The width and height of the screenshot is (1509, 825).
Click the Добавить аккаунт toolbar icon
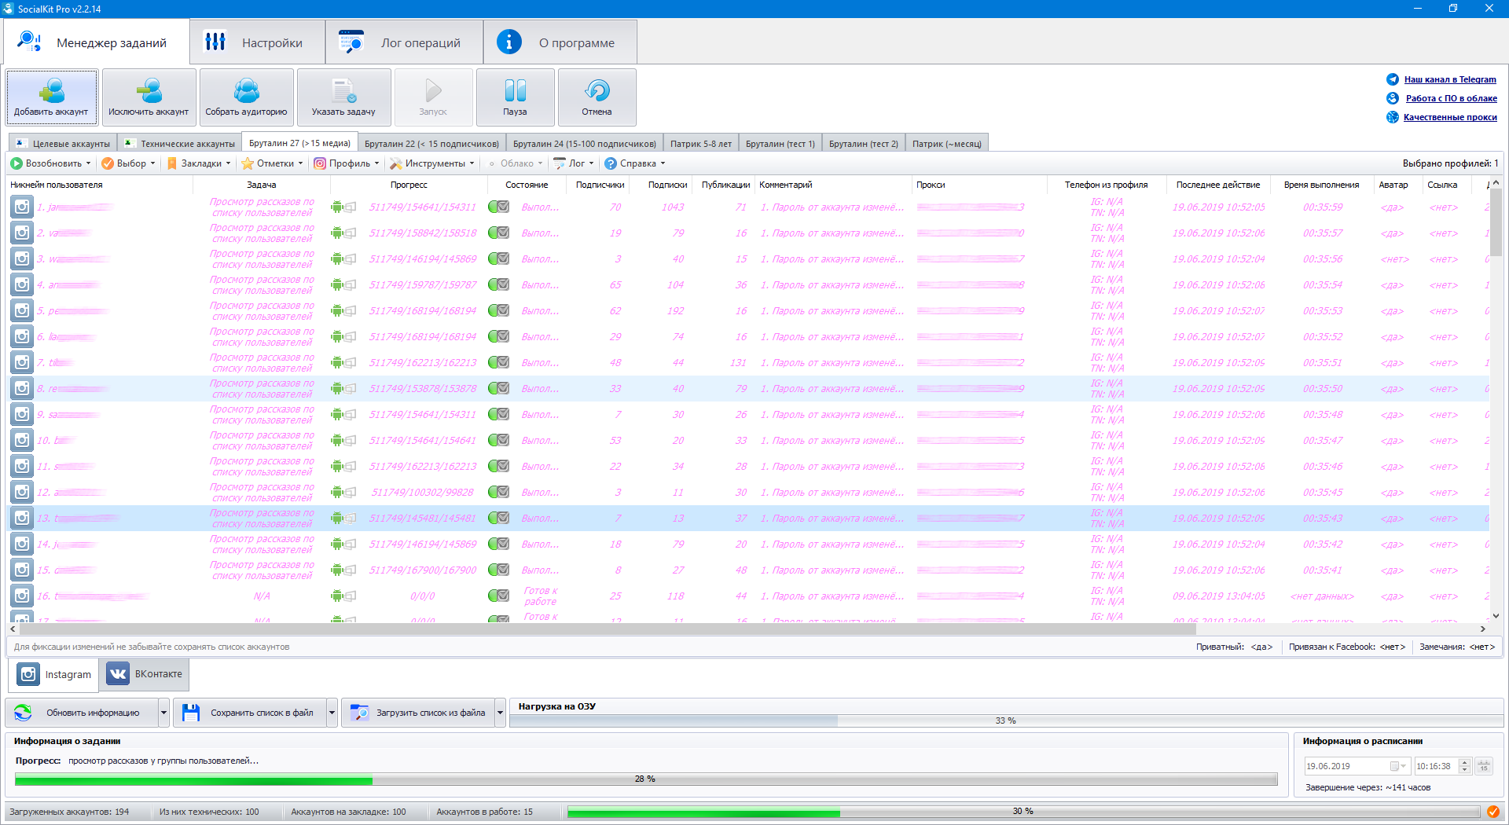coord(52,90)
